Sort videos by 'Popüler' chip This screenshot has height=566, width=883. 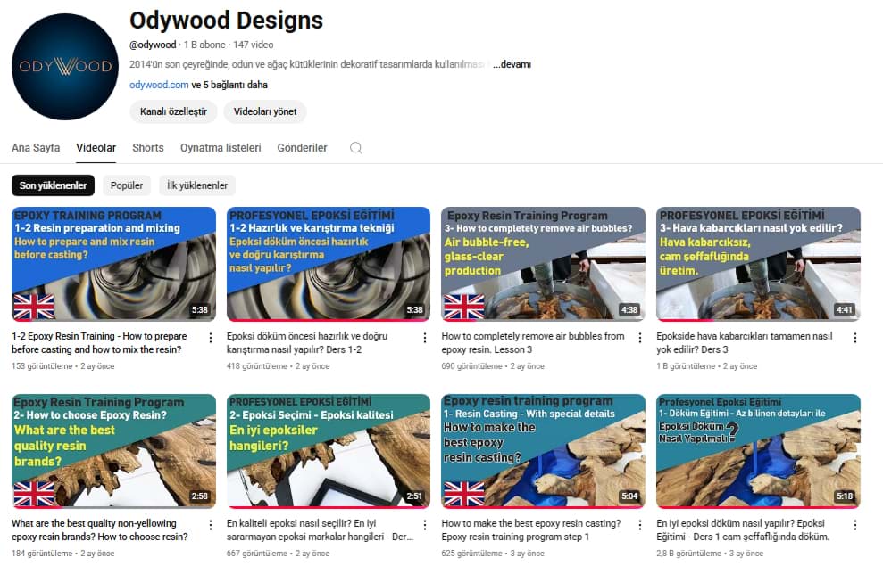tap(127, 185)
